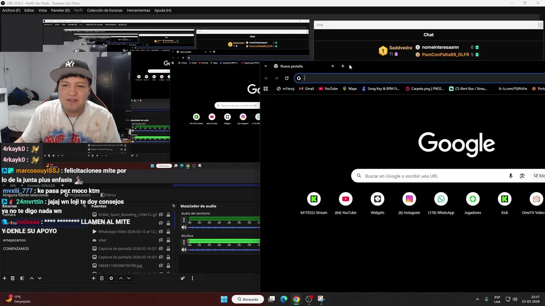Image resolution: width=545 pixels, height=306 pixels.
Task: Open Jugadores shortcut tile
Action: [473, 204]
